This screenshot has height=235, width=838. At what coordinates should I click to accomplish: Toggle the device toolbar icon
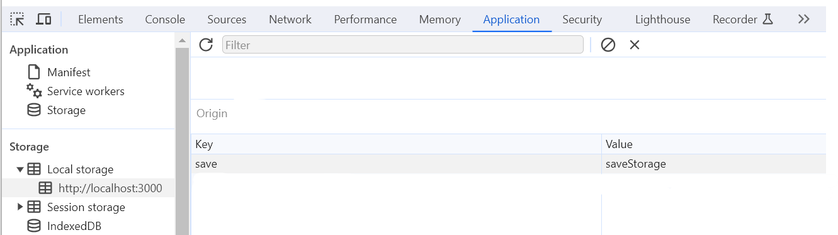pos(43,19)
